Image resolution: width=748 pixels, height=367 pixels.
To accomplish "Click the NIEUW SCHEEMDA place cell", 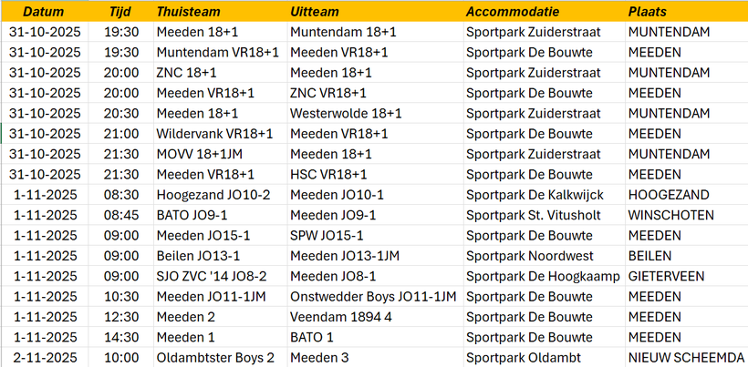I will tap(684, 357).
